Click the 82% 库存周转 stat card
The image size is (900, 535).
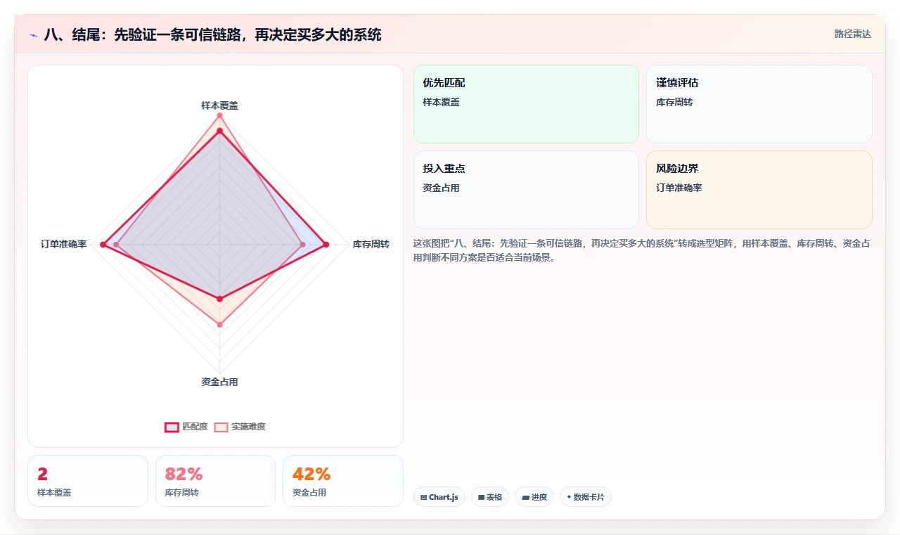click(x=215, y=481)
